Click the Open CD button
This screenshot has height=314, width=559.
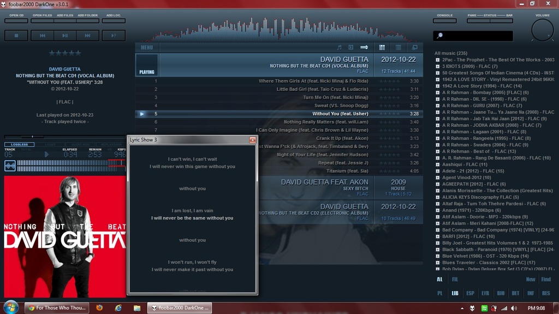(16, 21)
